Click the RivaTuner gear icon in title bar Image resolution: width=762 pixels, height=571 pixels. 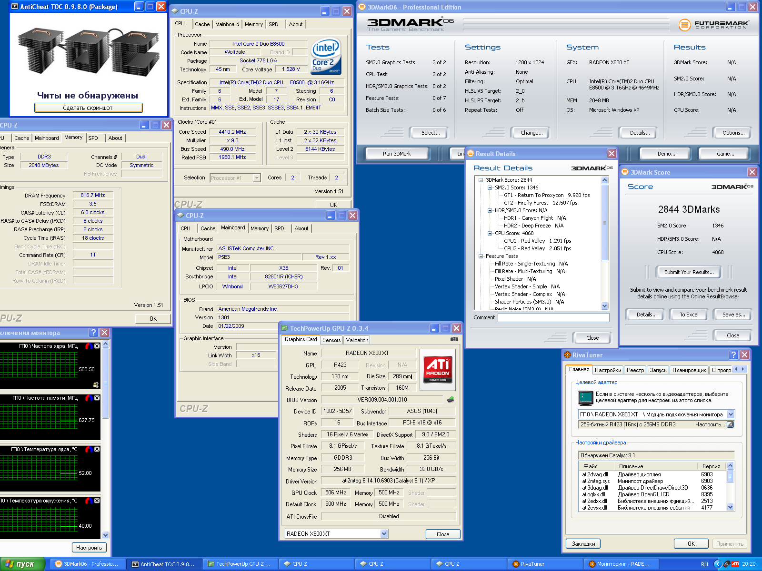(567, 355)
